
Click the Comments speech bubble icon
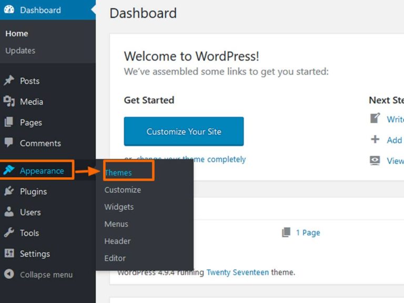[x=9, y=142]
